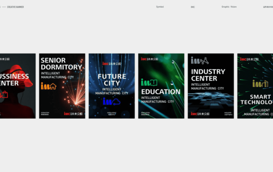Click the red IMC logo at bottom of Industry Center poster
The height and width of the screenshot is (172, 273).
tap(200, 114)
